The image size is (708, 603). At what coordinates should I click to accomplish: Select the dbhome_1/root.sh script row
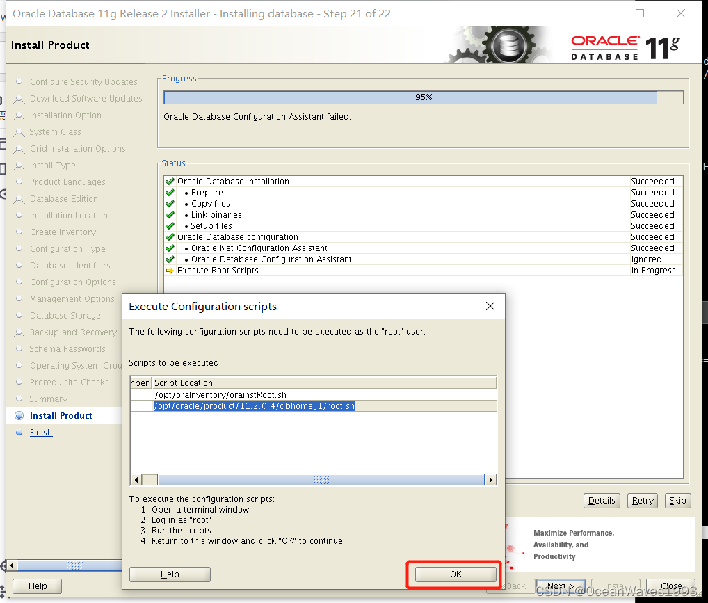coord(314,406)
